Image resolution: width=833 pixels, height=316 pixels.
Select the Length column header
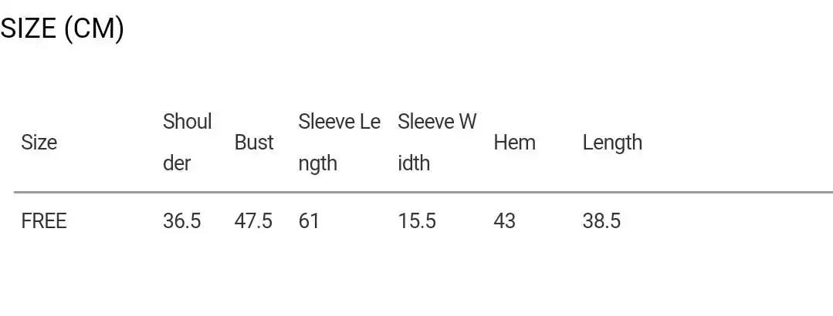(612, 143)
